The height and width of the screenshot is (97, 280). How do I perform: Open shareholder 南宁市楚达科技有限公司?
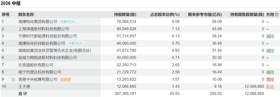pos(40,72)
